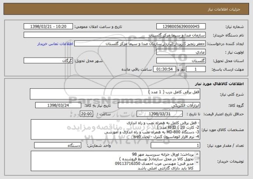The image size is (253, 179).
Task: Click the time field showing 20:00
Action: [x=87, y=114]
